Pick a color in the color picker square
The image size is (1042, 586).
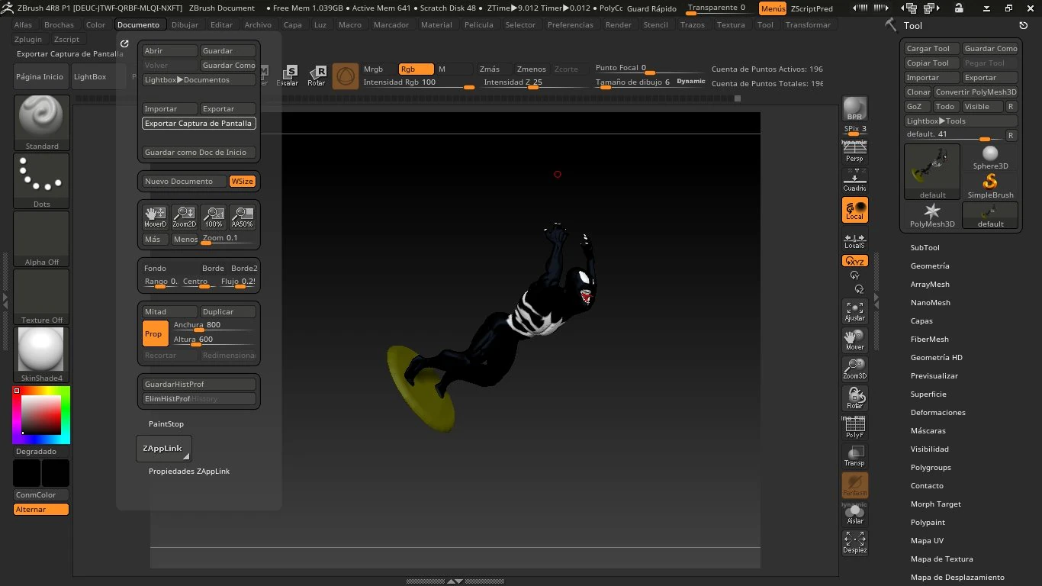click(x=41, y=415)
